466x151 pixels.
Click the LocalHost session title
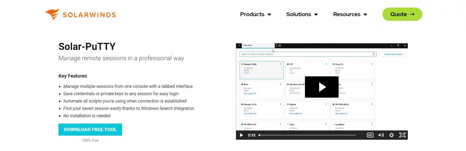click(340, 124)
